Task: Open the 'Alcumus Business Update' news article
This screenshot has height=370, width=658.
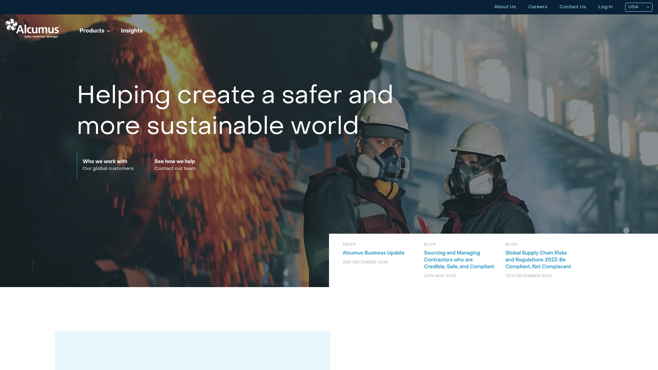Action: pyautogui.click(x=374, y=253)
